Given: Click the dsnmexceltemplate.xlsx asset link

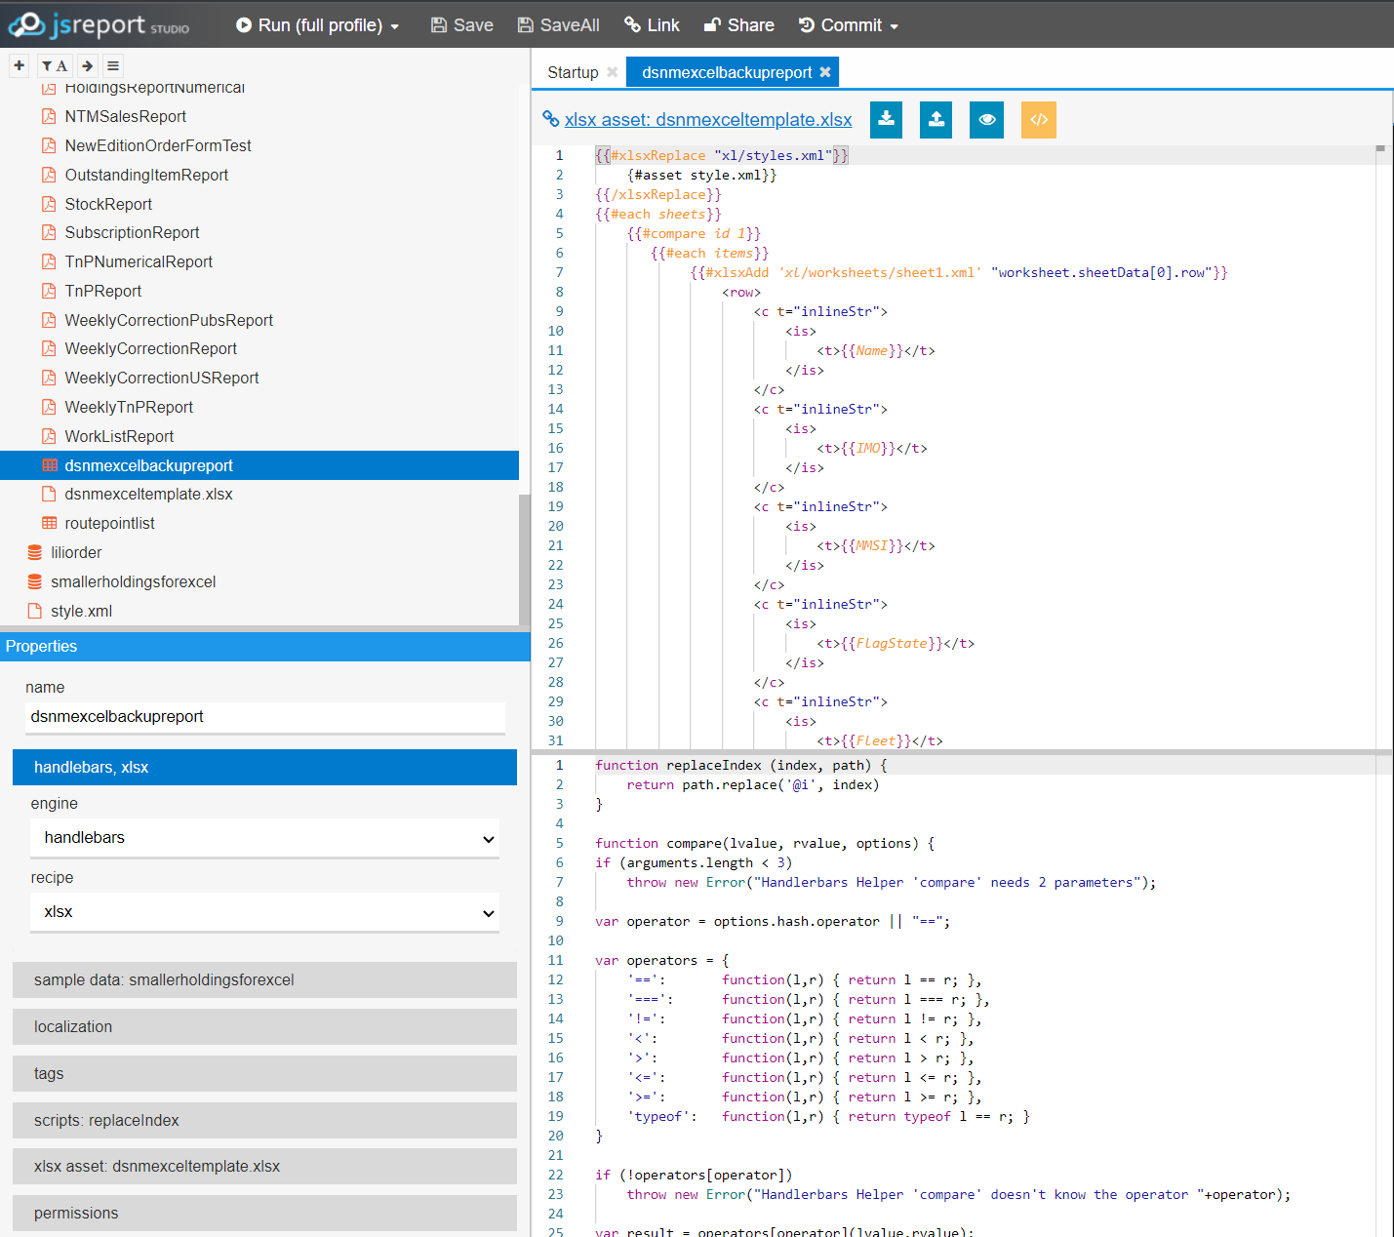Looking at the screenshot, I should (x=708, y=119).
